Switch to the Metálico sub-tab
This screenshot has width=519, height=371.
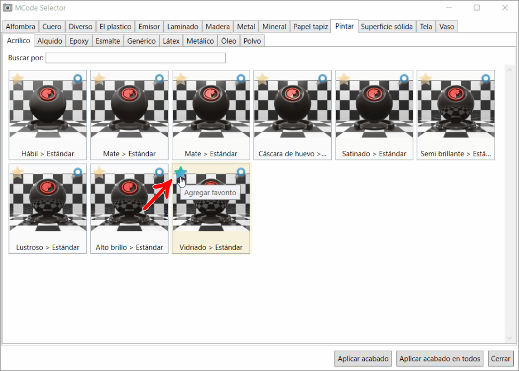click(200, 41)
